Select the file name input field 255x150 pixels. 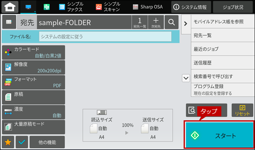[x=105, y=36]
